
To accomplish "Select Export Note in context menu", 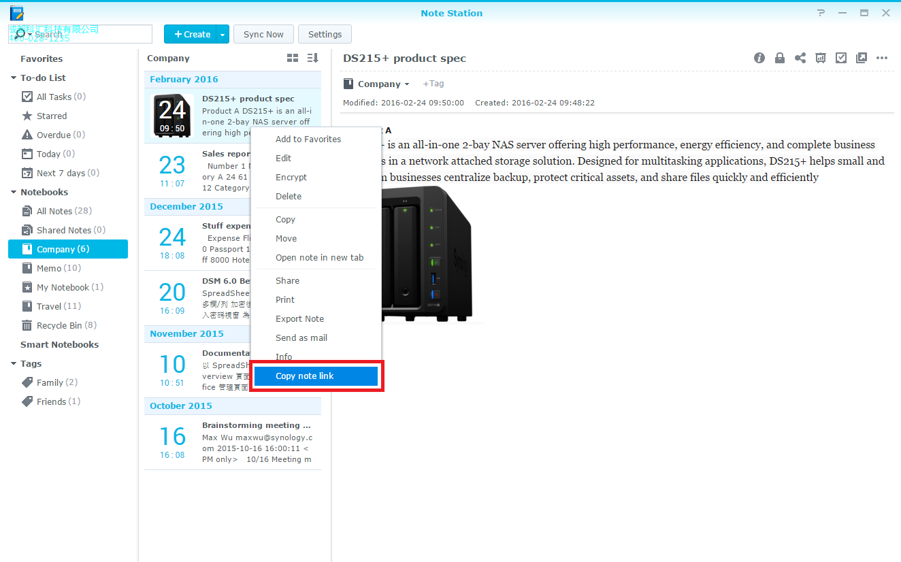I will [316, 318].
